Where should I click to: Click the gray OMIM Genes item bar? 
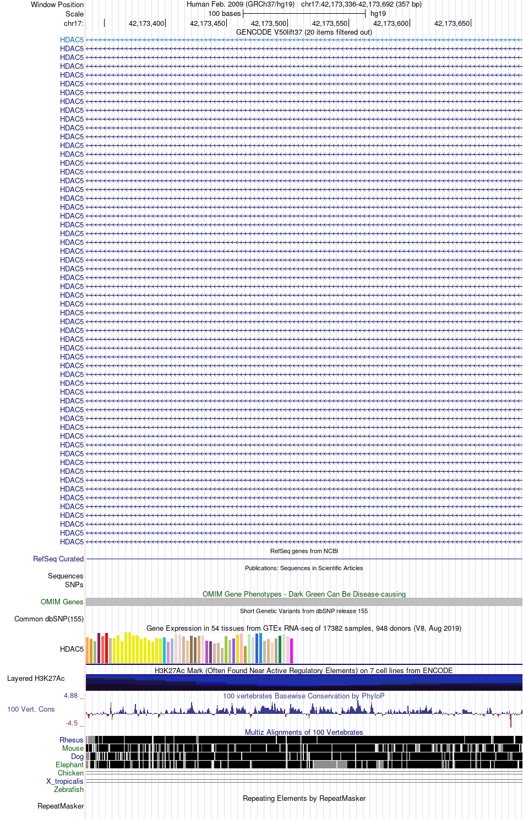coord(304,602)
